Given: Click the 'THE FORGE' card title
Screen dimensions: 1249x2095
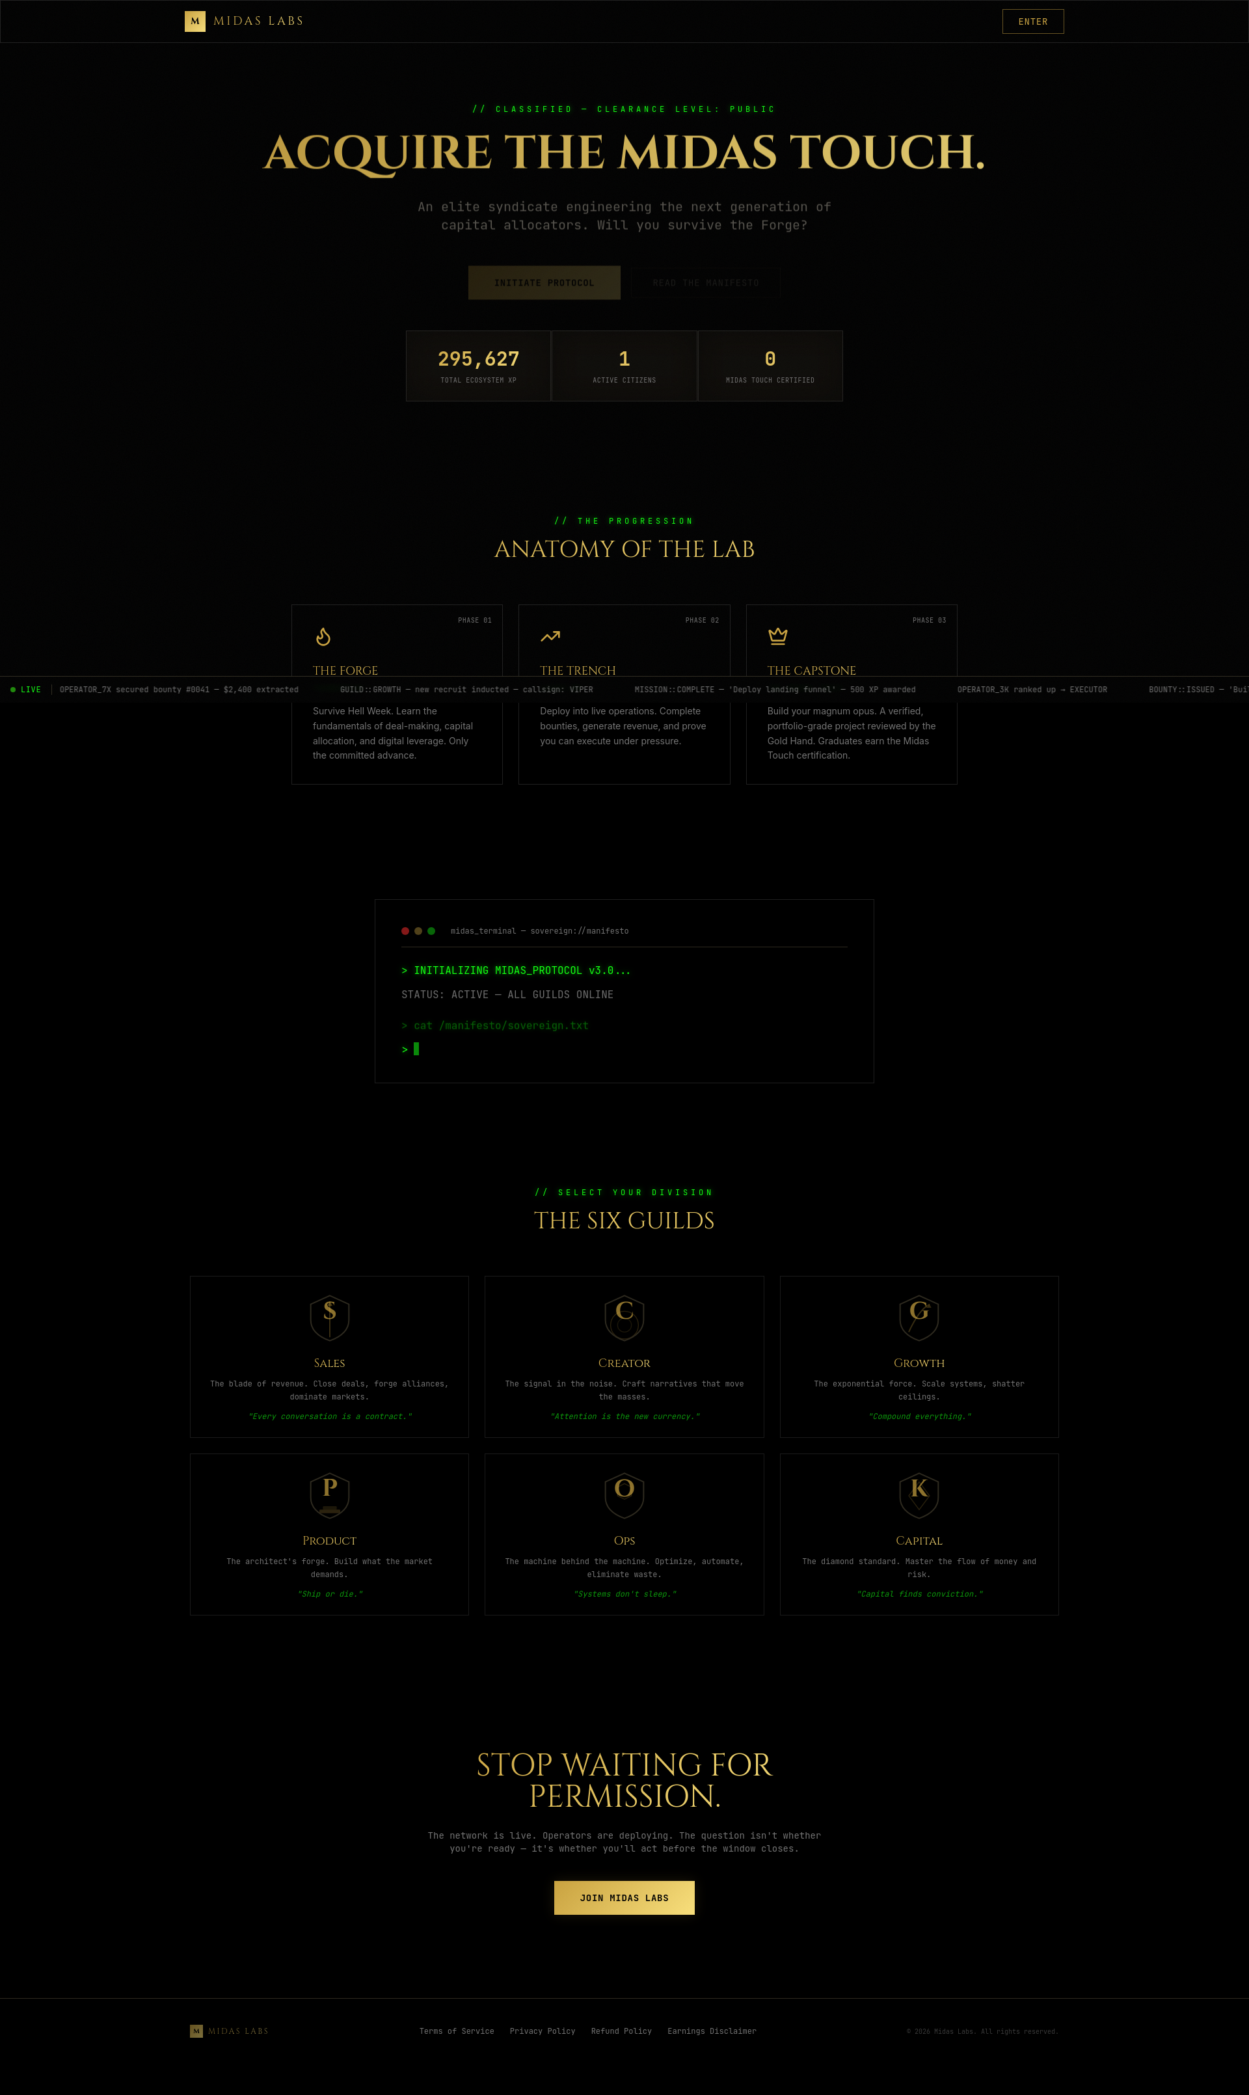Looking at the screenshot, I should coord(345,670).
